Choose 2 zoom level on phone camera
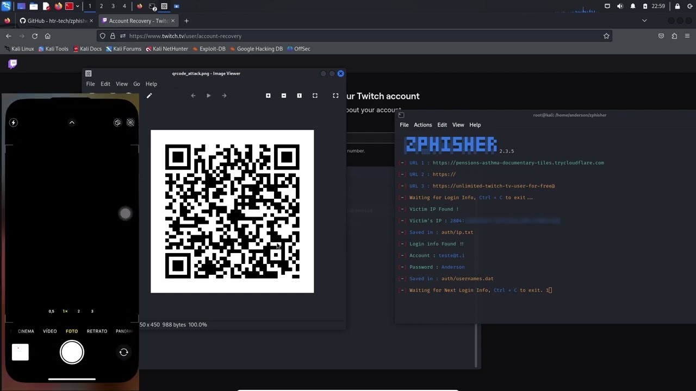The image size is (696, 391). 78,311
